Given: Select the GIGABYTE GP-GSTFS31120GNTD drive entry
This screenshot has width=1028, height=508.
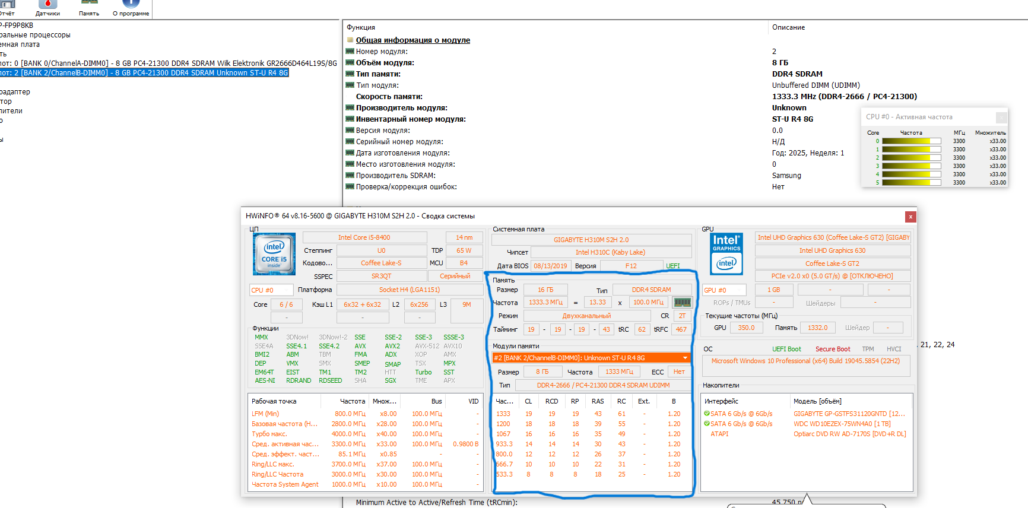Looking at the screenshot, I should pyautogui.click(x=849, y=414).
